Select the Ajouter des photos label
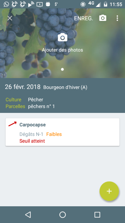Screen dimensions: 125x223 click(62, 50)
